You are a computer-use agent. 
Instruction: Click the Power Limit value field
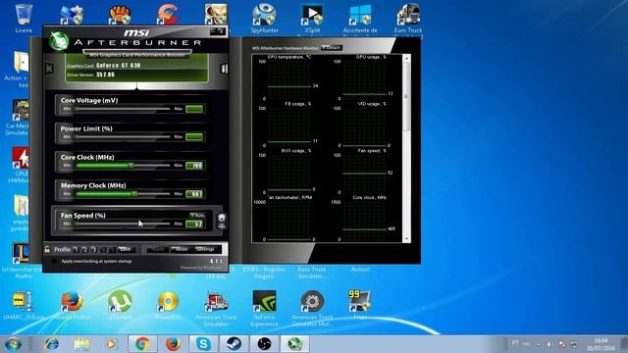pos(194,137)
